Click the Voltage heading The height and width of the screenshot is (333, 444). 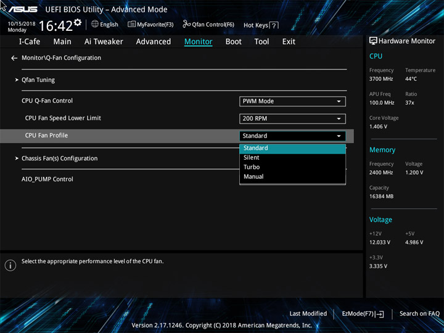[380, 220]
